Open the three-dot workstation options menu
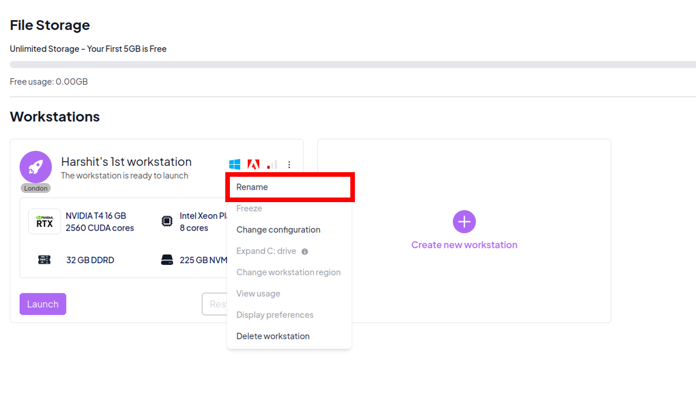 point(289,165)
